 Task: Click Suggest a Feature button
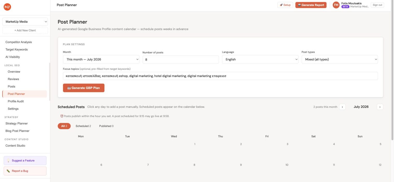25,161
